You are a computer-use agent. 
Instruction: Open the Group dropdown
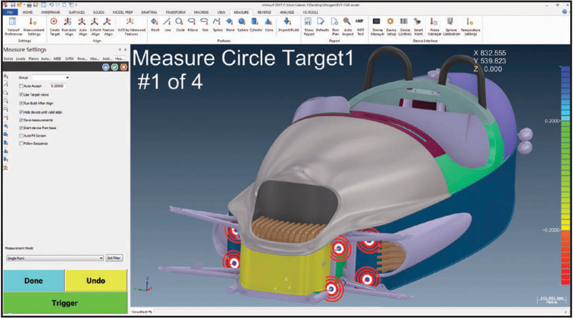pos(51,78)
